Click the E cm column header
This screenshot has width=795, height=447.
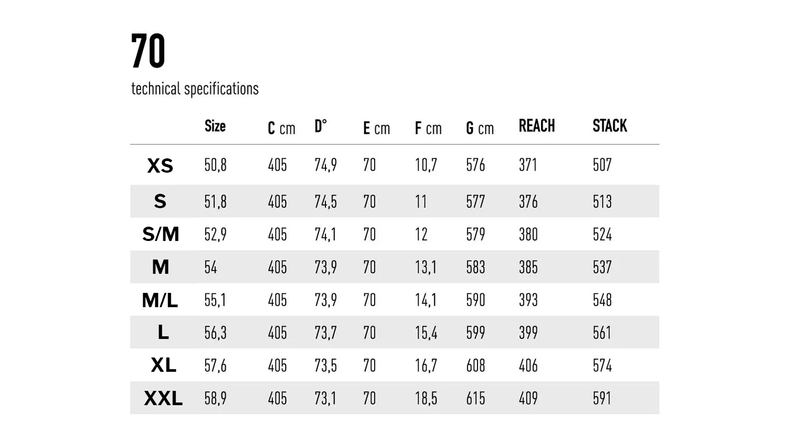(376, 128)
